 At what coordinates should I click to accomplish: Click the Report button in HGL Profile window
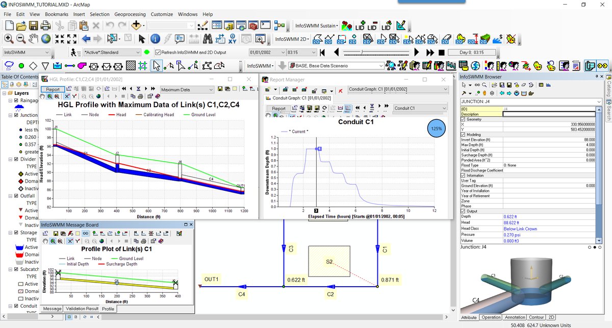pos(53,89)
